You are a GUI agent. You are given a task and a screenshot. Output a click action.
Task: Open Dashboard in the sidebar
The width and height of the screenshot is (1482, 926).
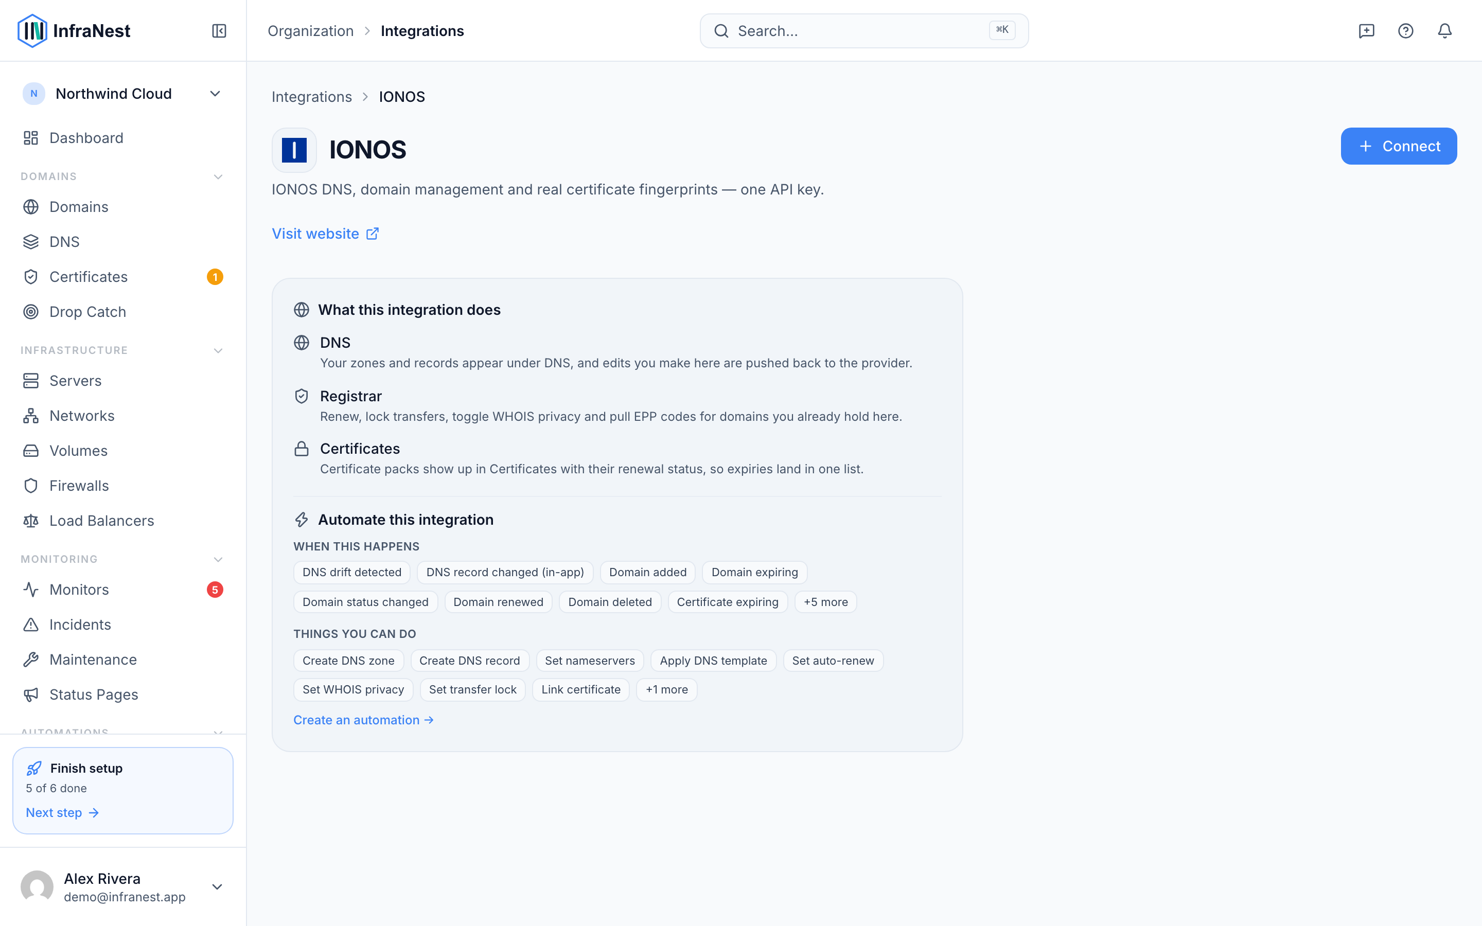(x=122, y=138)
